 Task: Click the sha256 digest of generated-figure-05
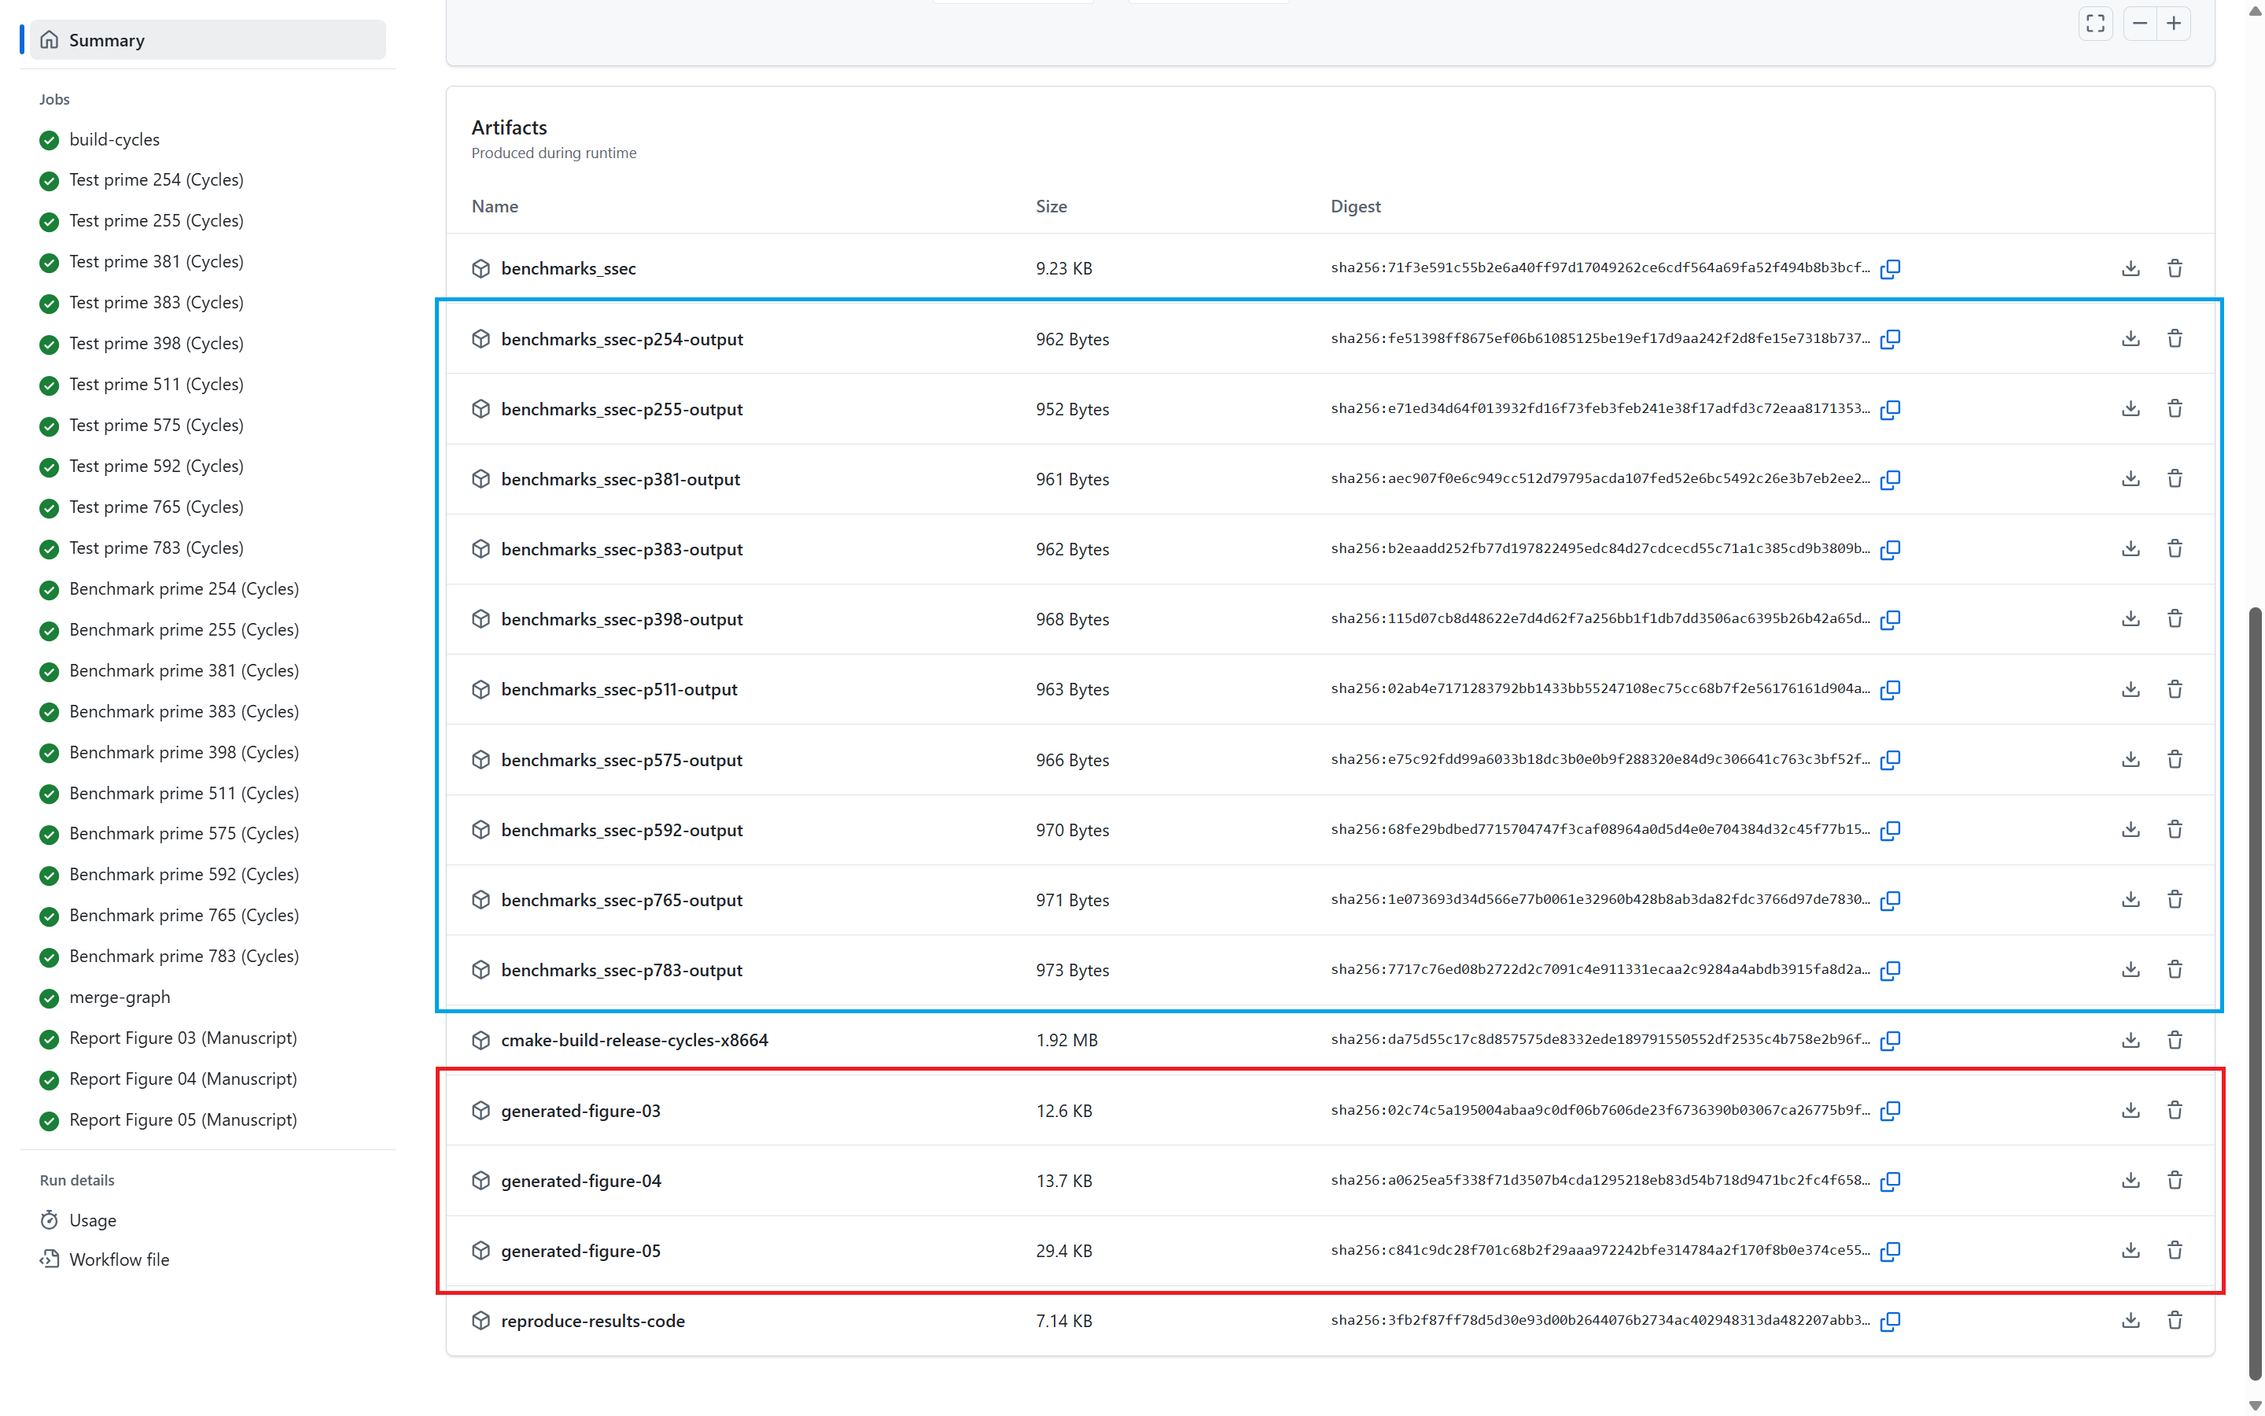1600,1250
